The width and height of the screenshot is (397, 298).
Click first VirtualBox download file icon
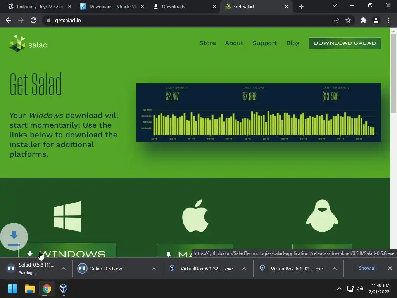point(172,268)
